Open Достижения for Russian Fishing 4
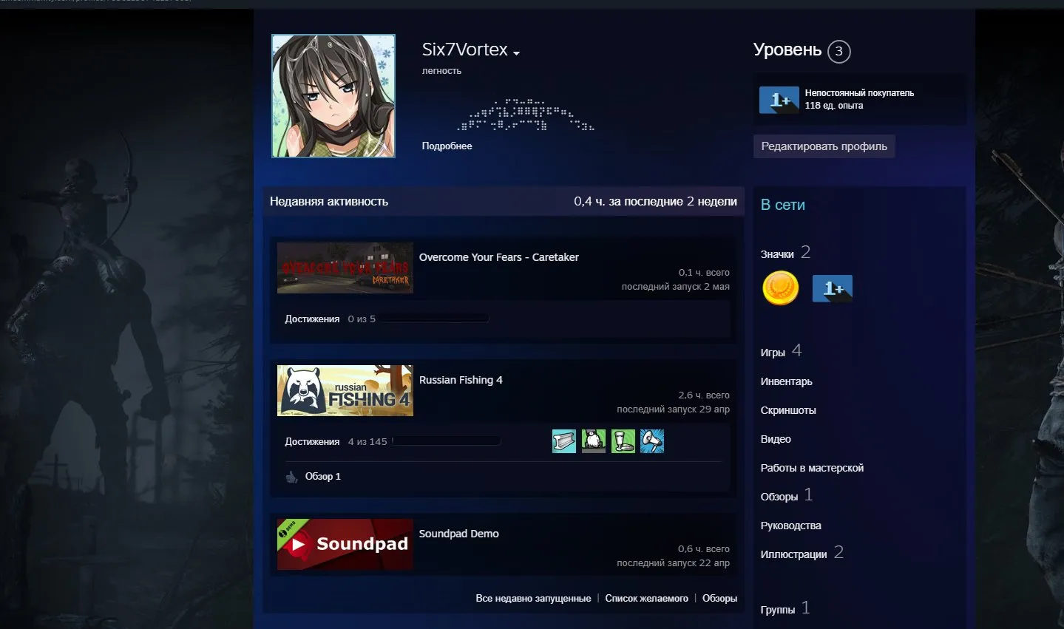 pos(312,442)
